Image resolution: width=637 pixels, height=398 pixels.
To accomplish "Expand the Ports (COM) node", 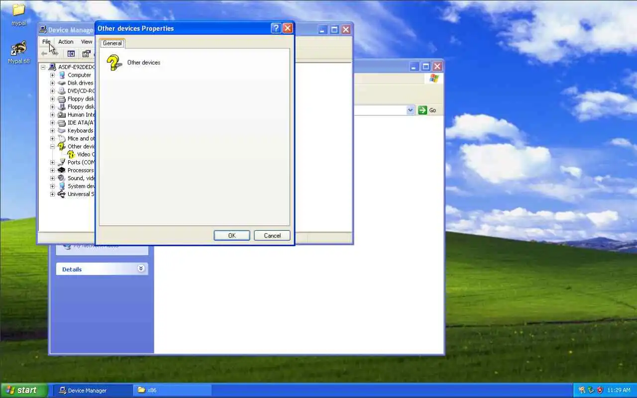I will pos(52,163).
